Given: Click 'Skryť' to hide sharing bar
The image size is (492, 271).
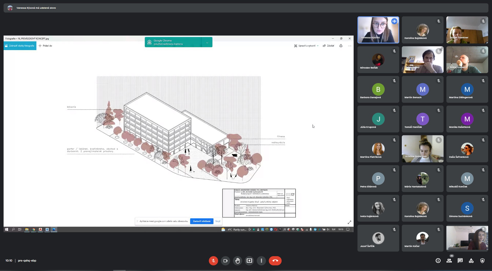Looking at the screenshot, I should [218, 221].
